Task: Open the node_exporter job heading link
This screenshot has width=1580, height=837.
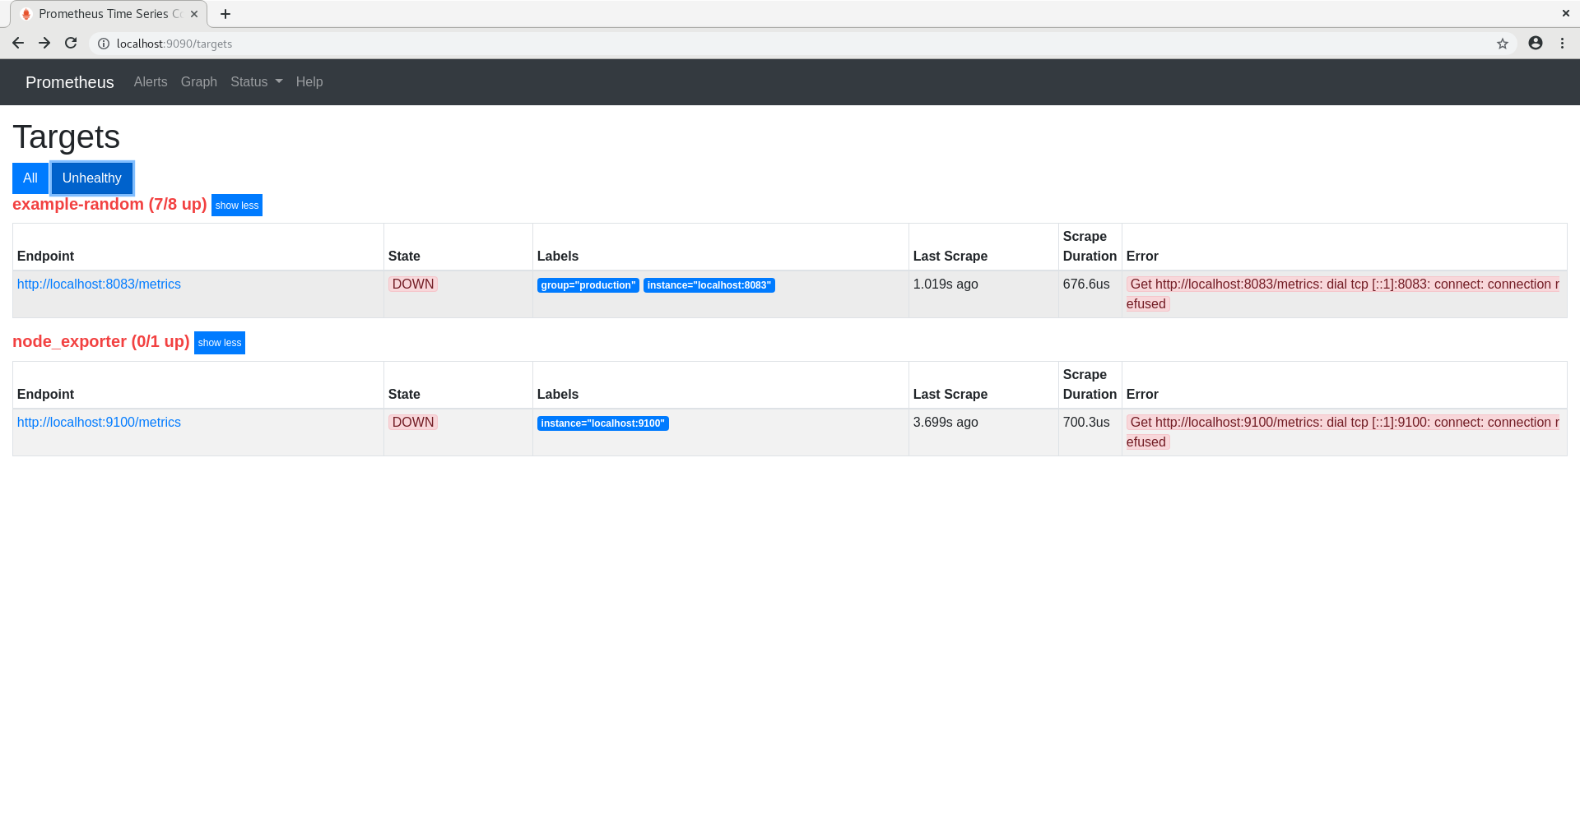Action: coord(101,341)
